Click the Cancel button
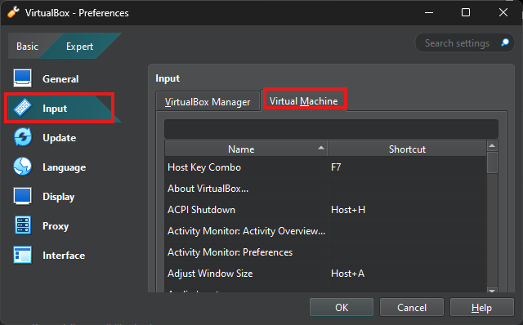 pos(412,307)
